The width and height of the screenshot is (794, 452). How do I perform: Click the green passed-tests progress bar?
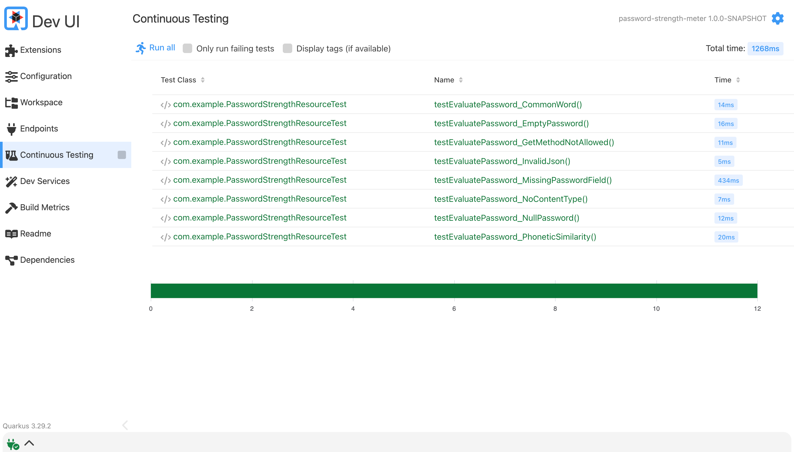[x=454, y=291]
